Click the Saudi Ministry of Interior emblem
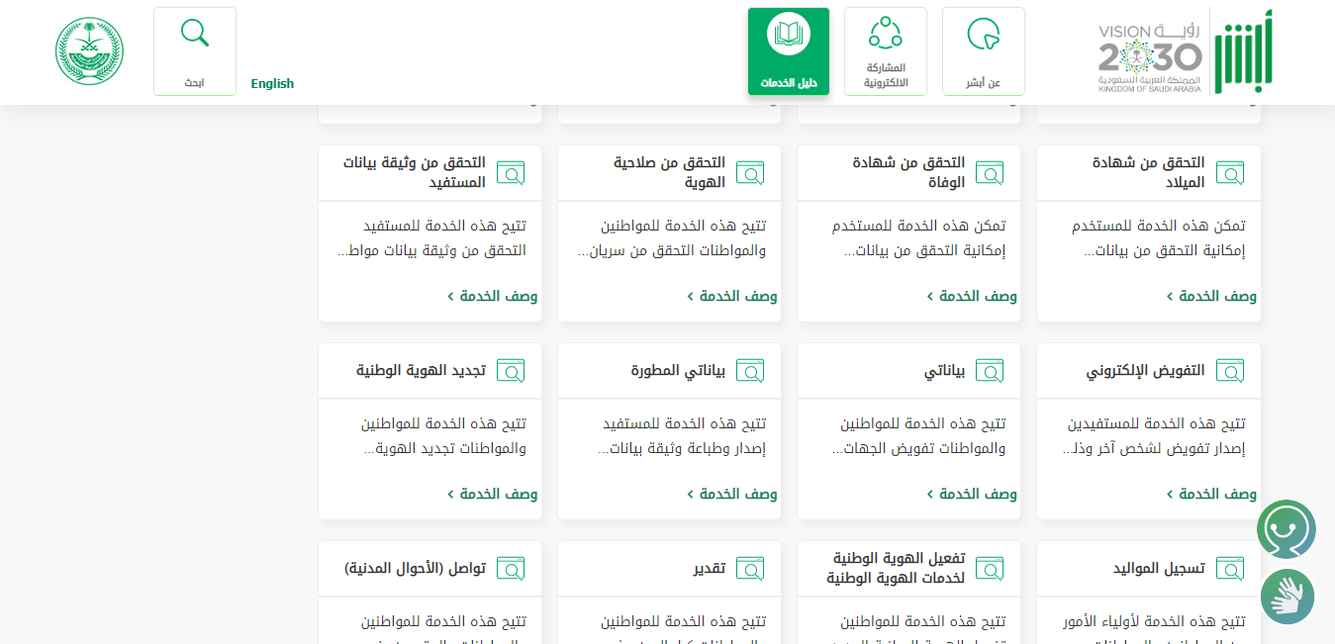Image resolution: width=1335 pixels, height=644 pixels. pos(89,51)
